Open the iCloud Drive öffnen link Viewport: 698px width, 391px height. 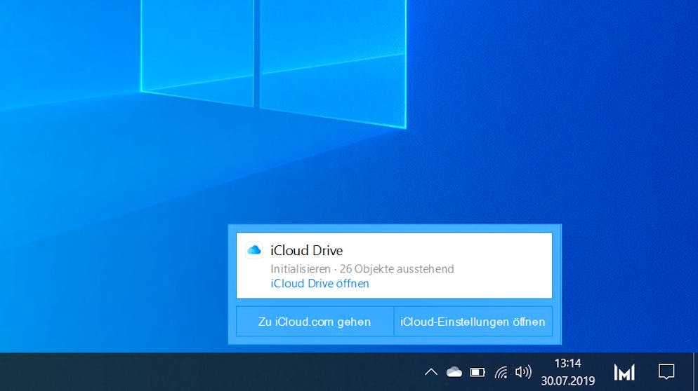pos(320,284)
